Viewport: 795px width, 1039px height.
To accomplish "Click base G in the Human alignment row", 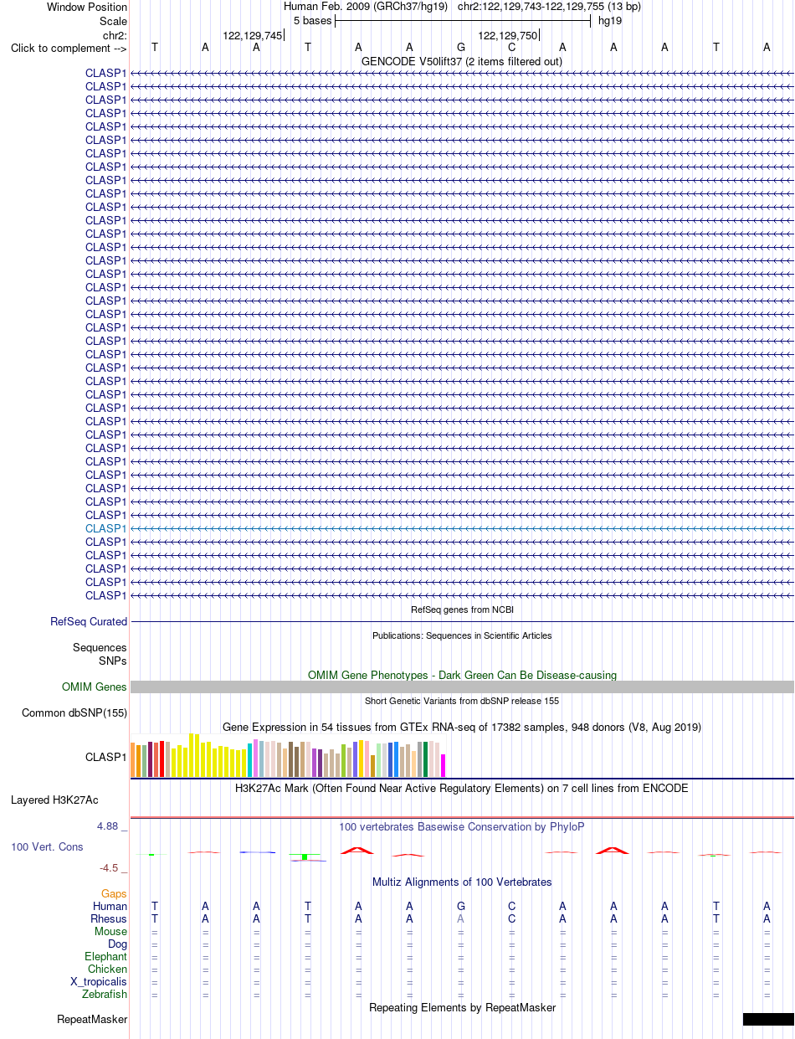I will click(x=460, y=906).
